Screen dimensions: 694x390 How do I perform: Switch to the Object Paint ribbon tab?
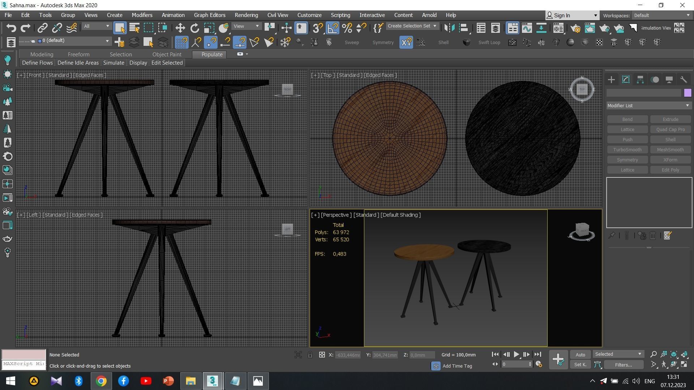[x=167, y=55]
